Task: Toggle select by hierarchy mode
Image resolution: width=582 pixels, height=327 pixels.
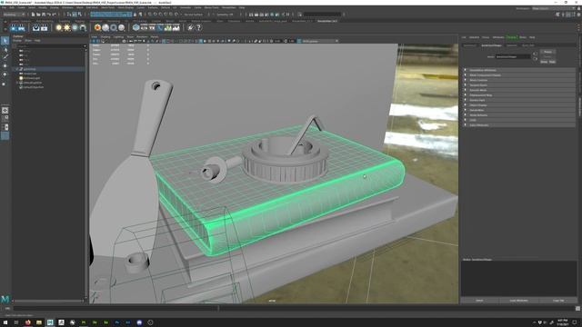Action: (69, 15)
